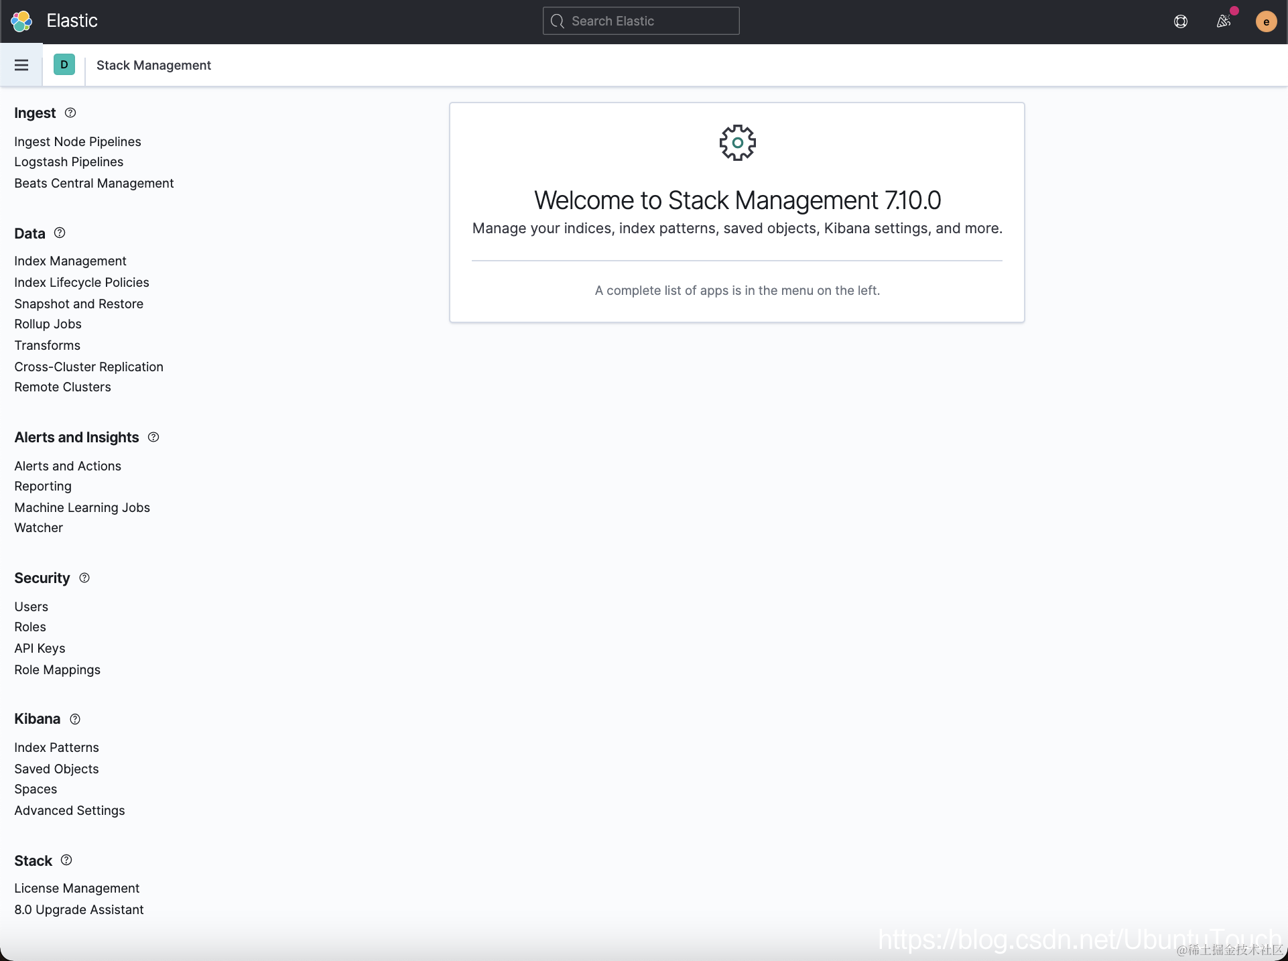The height and width of the screenshot is (961, 1288).
Task: Open the user avatar menu
Action: pos(1266,21)
